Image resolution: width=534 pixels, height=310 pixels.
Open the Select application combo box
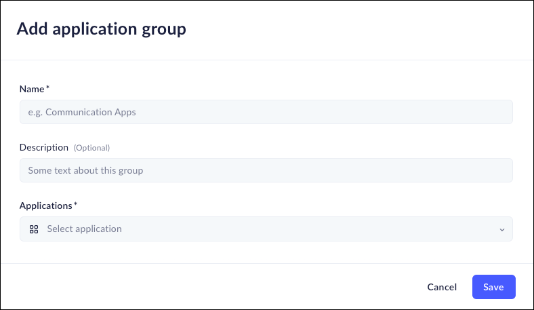(x=266, y=229)
